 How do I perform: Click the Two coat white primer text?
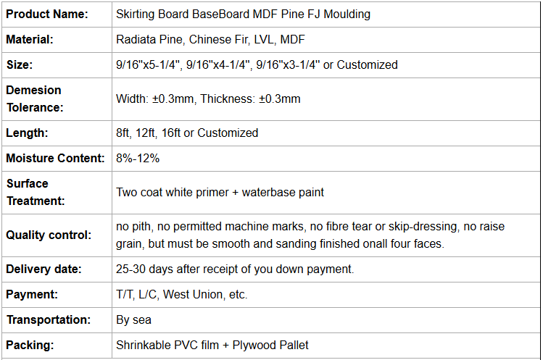point(173,192)
